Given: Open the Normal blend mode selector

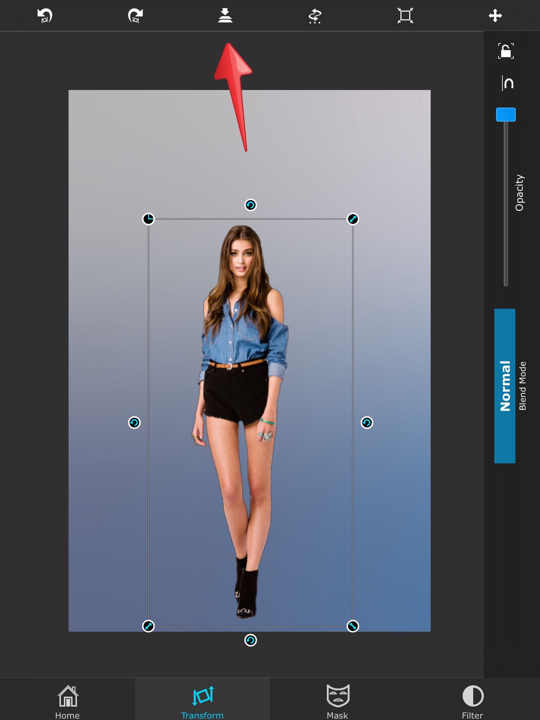Looking at the screenshot, I should pos(505,386).
